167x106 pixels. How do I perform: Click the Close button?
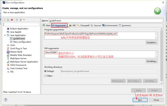[156, 100]
